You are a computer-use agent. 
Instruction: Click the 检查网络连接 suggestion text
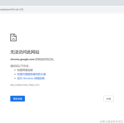25,70
